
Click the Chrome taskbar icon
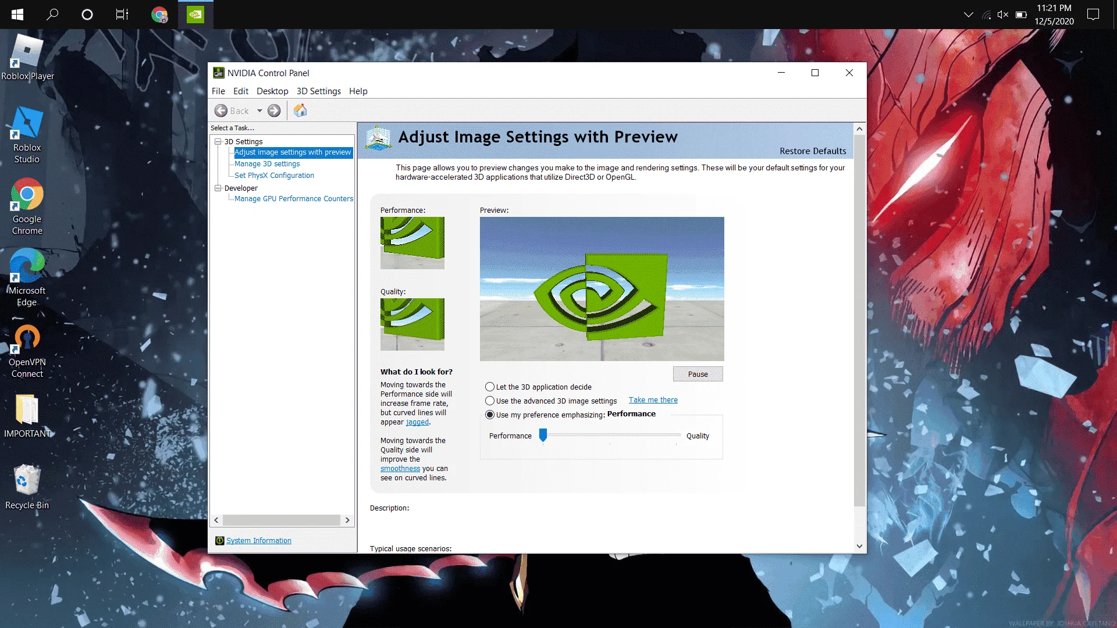point(159,15)
